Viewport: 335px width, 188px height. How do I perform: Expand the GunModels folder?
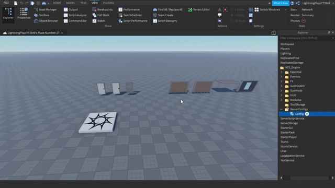tap(282, 86)
